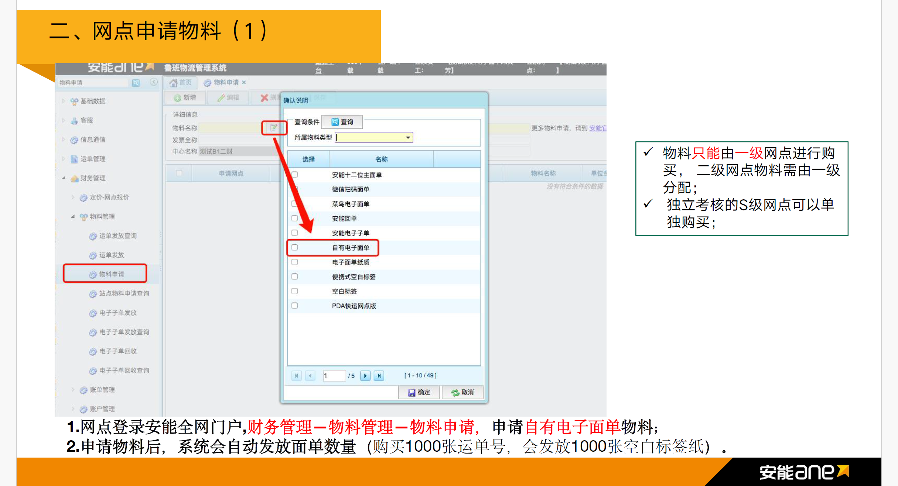Expand the 定价-网点报价 node
The image size is (898, 486).
(x=73, y=197)
